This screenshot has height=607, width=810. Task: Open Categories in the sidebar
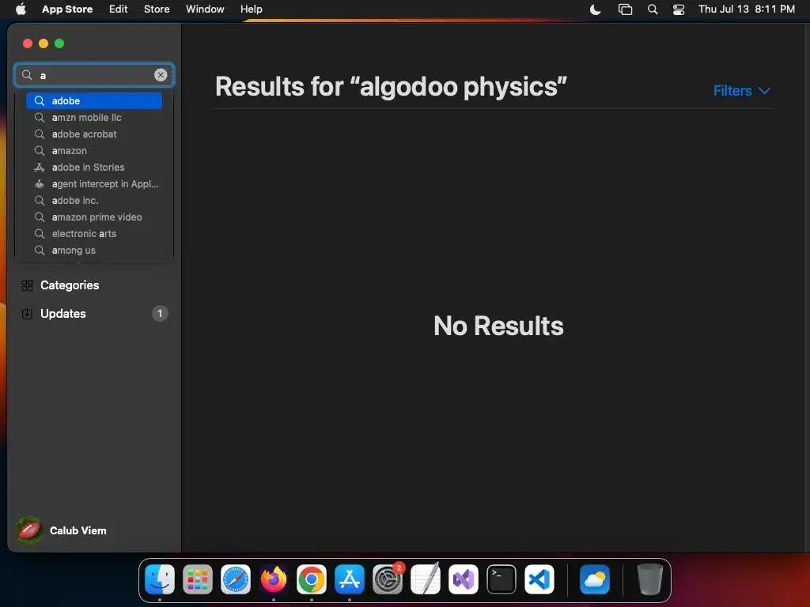(x=94, y=285)
